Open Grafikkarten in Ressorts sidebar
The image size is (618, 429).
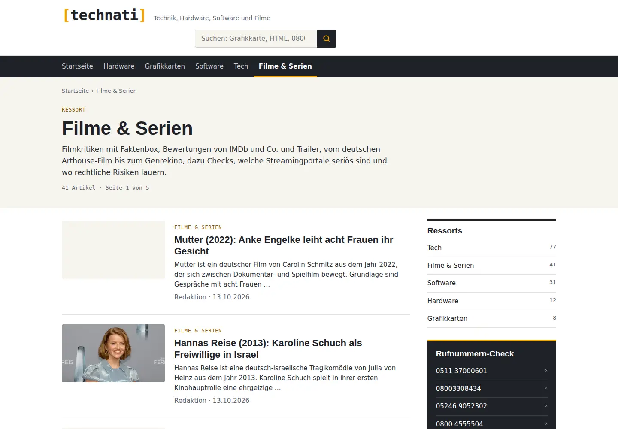492,318
